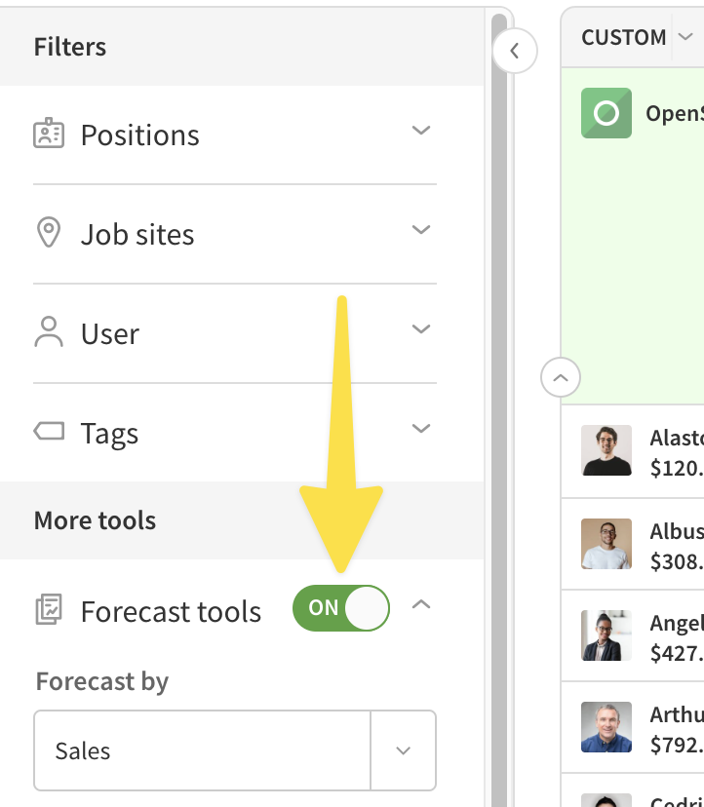Select Arthur's profile photo
The height and width of the screenshot is (807, 704).
click(606, 727)
